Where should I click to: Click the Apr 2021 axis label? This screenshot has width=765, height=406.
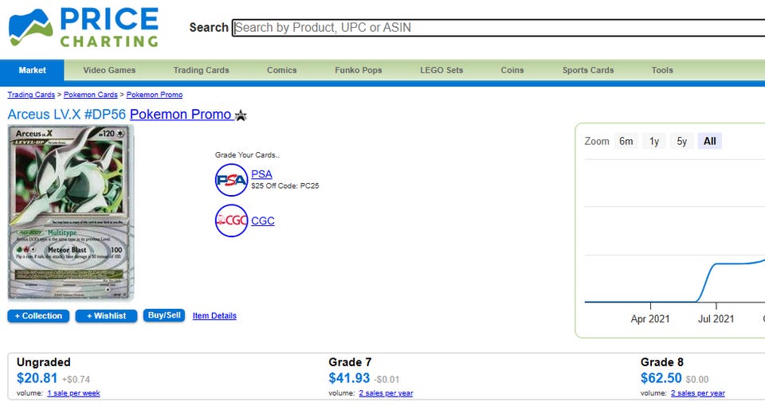pos(650,319)
